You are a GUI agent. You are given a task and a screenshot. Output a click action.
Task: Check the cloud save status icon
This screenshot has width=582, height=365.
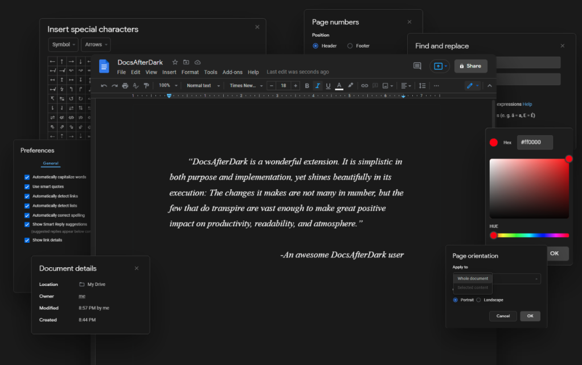point(198,62)
